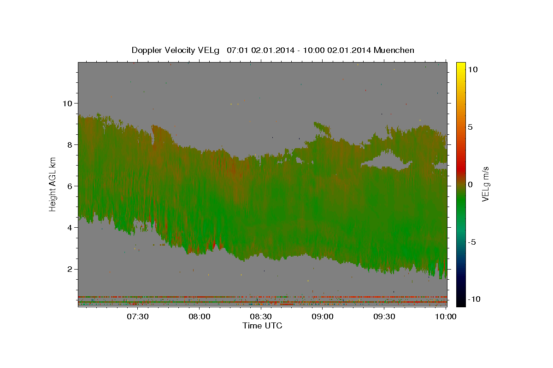Click the '09:00' time tick label
Viewport: 553px width, 368px height.
coord(323,316)
